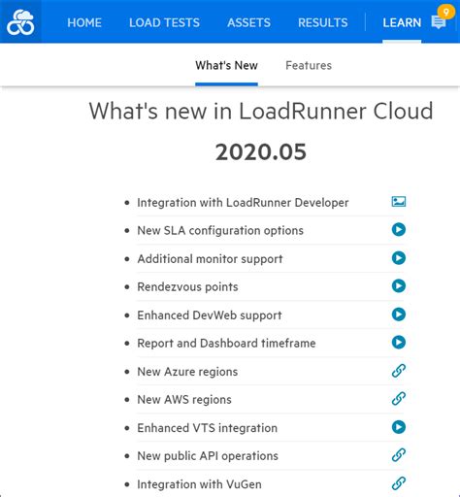Switch to the What's New tab

226,66
